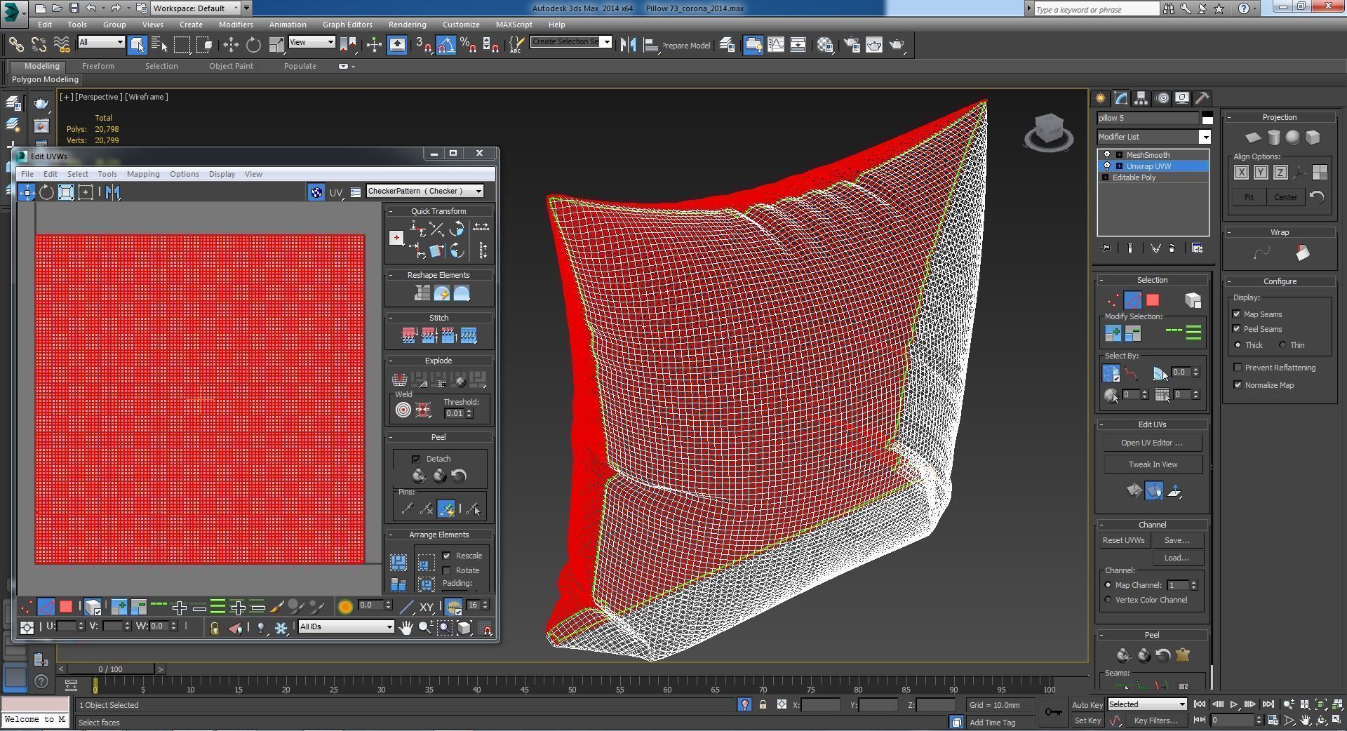Click the object color swatch beside pillow 5

[x=1207, y=118]
